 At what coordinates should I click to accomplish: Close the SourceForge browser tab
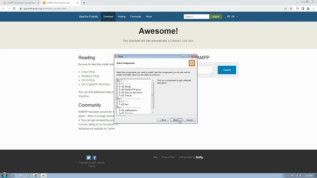(38, 3)
